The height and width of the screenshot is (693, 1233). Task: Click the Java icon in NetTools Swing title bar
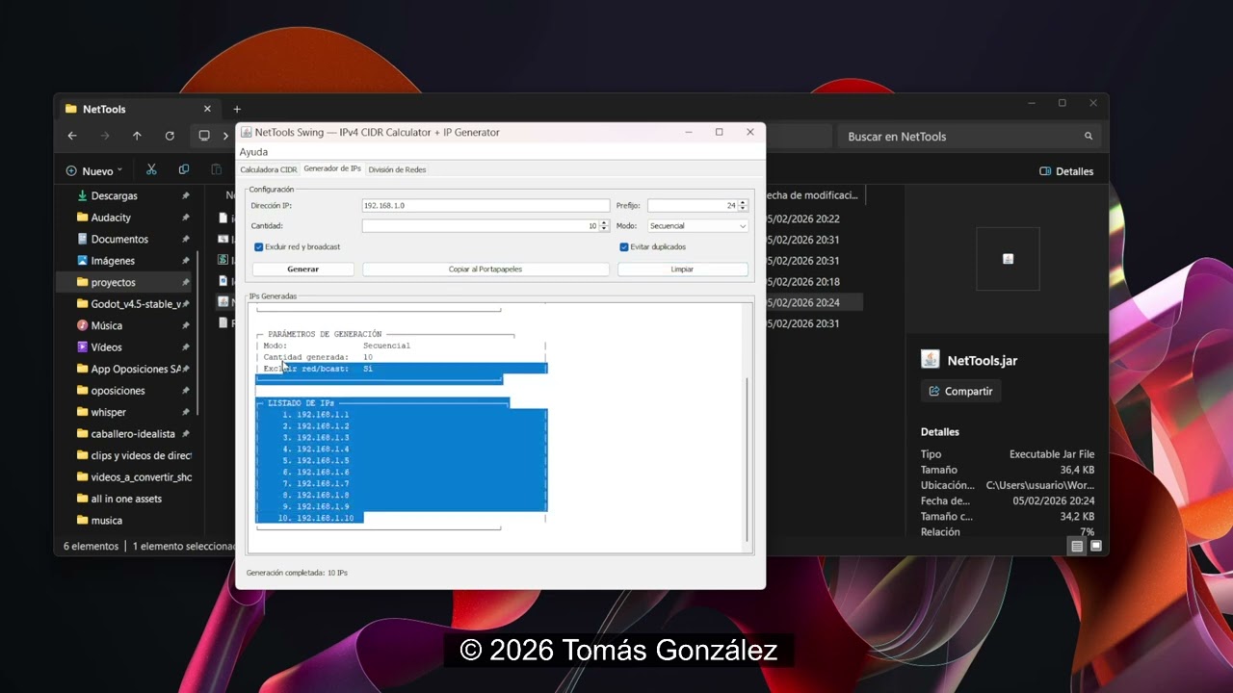pos(247,132)
